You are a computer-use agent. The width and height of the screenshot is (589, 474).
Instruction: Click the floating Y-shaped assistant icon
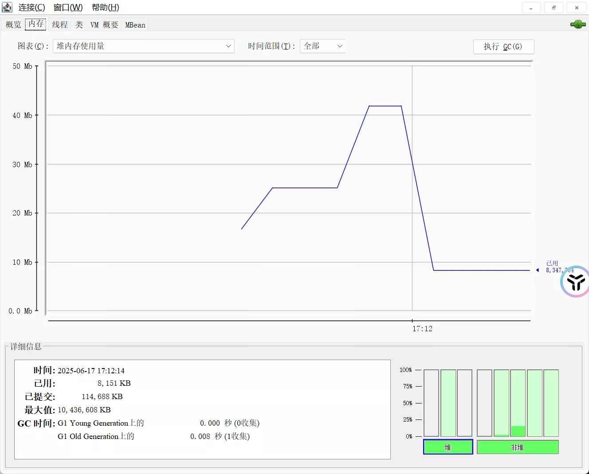point(576,282)
